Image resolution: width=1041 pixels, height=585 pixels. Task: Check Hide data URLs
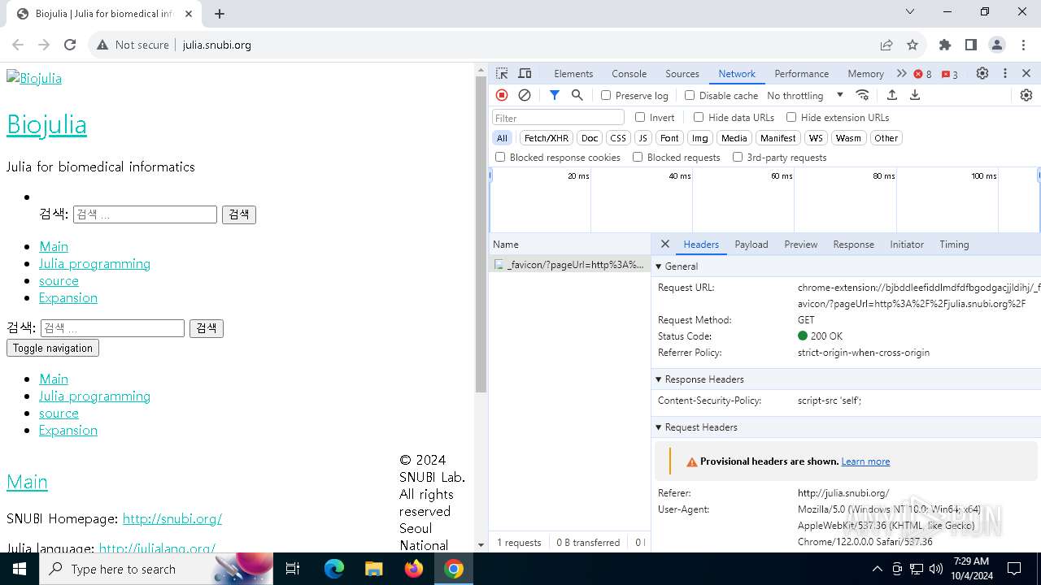coord(699,117)
